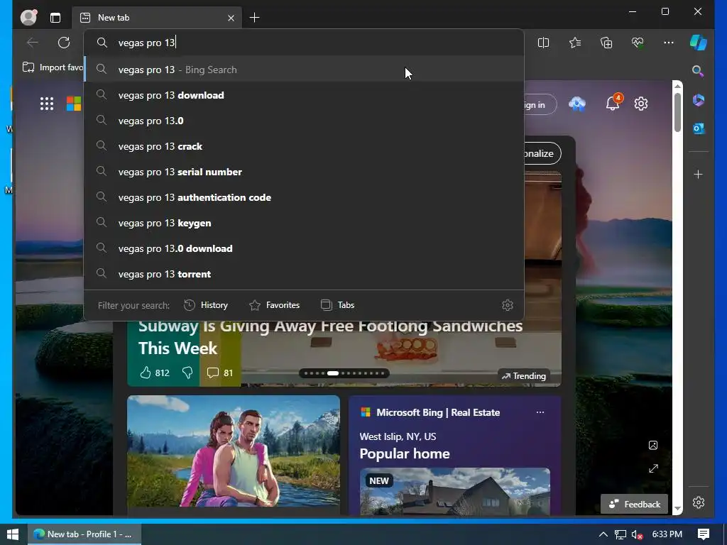
Task: Open Outlook sidebar icon
Action: click(x=699, y=128)
